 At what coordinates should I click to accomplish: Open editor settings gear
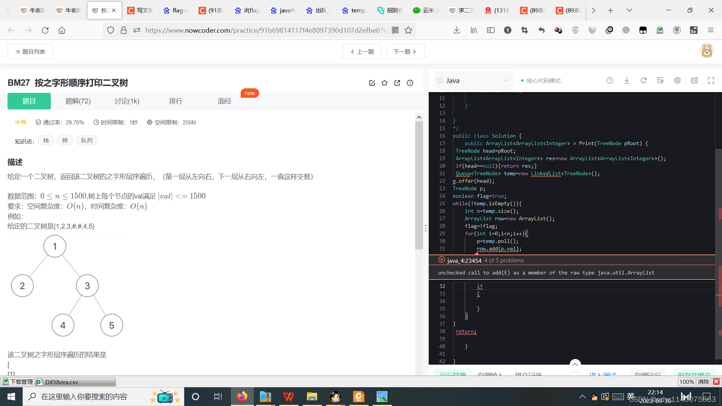click(677, 80)
